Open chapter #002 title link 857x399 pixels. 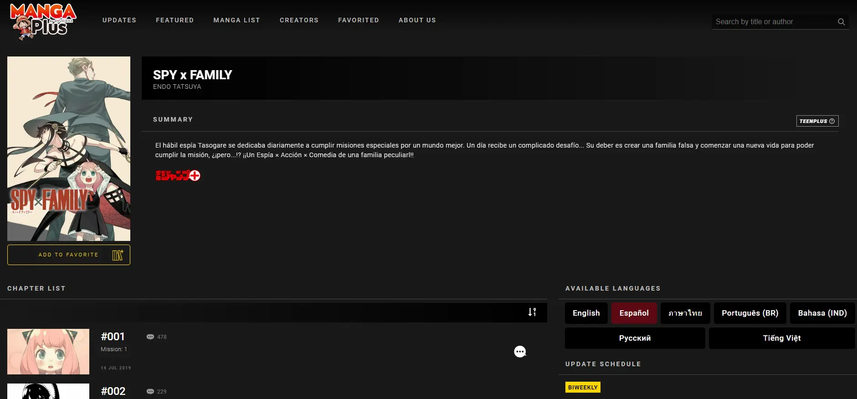[113, 391]
